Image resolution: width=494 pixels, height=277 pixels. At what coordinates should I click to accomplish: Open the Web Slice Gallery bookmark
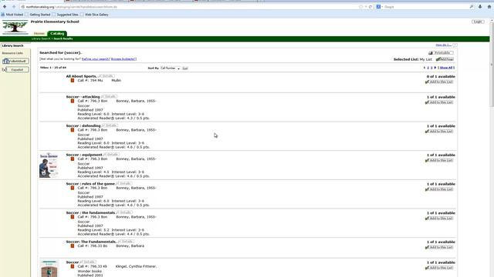tap(94, 15)
